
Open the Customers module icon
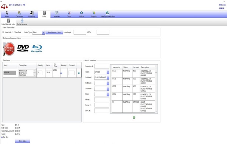tap(19, 13)
